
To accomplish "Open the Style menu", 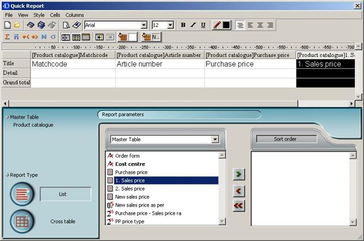I will 39,15.
